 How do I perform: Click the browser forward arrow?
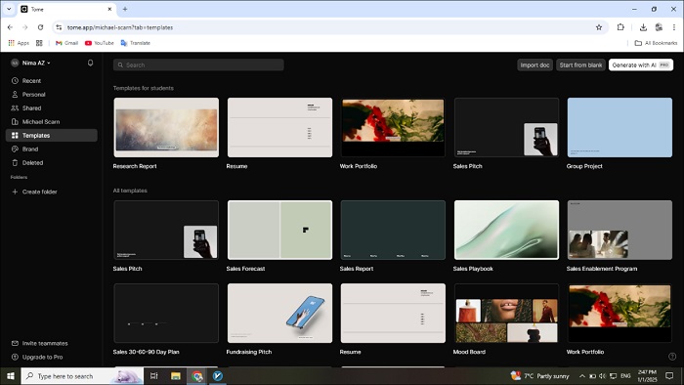click(x=25, y=27)
